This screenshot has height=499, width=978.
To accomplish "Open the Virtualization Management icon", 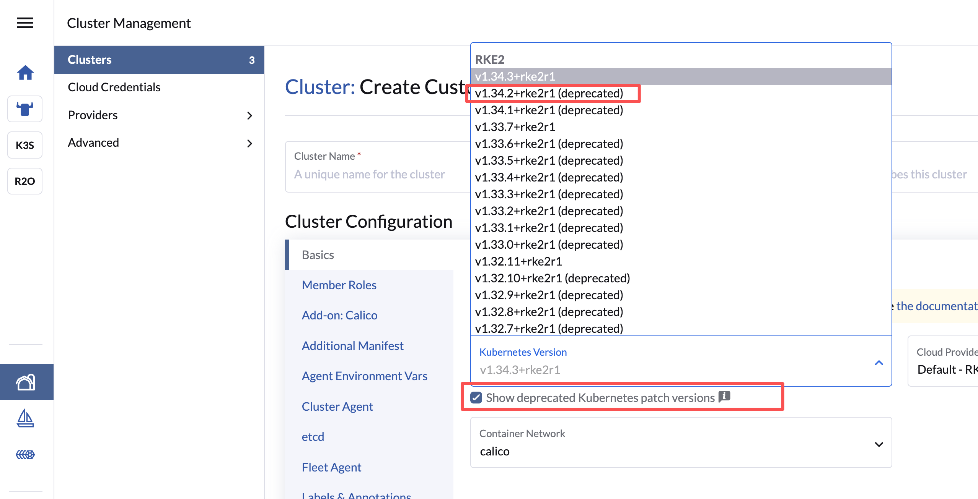I will coord(25,454).
